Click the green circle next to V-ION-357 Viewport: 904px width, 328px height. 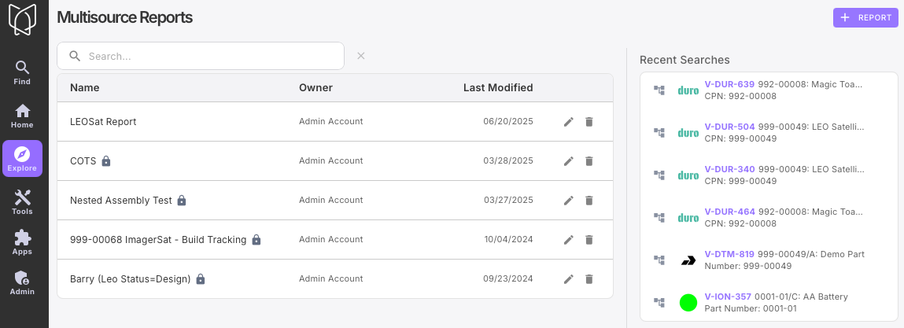(x=688, y=303)
